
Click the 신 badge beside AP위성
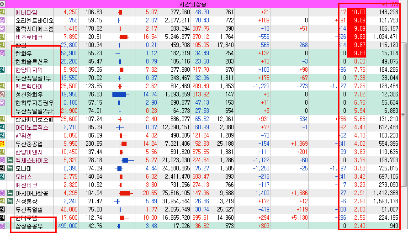(2, 136)
